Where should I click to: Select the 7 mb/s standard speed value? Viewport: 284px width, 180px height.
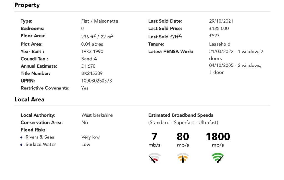[154, 140]
